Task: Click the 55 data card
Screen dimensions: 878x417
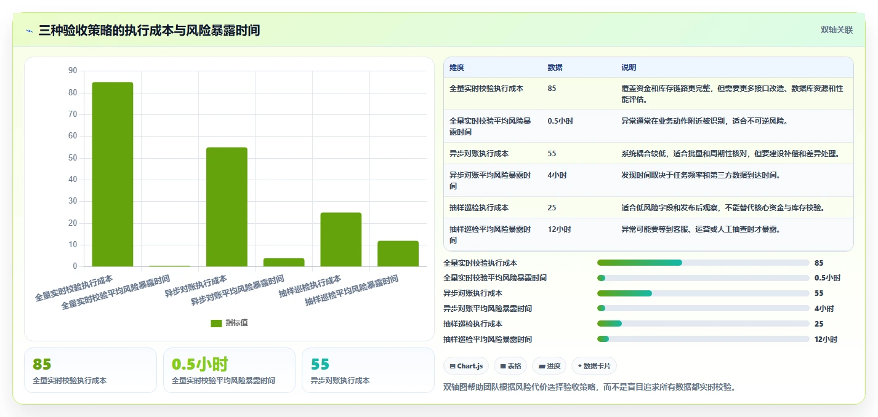Action: (368, 370)
